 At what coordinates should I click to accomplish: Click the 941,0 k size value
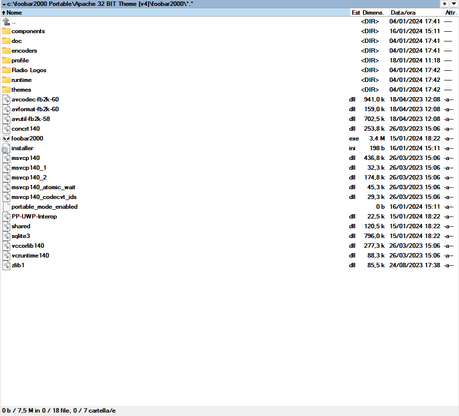[x=375, y=99]
